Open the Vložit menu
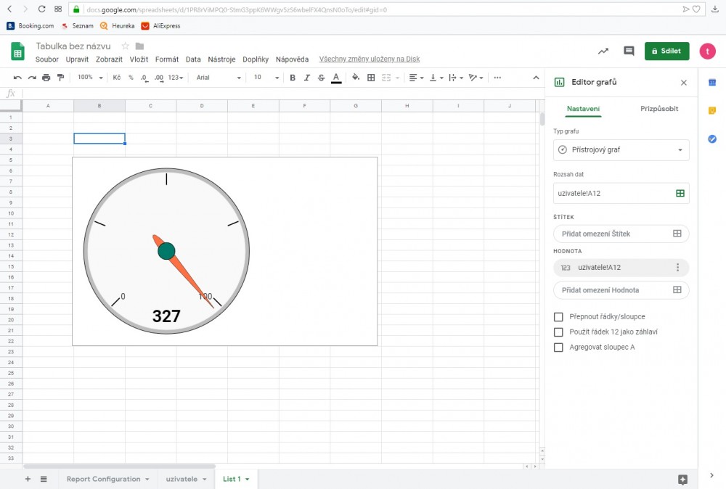 tap(139, 59)
